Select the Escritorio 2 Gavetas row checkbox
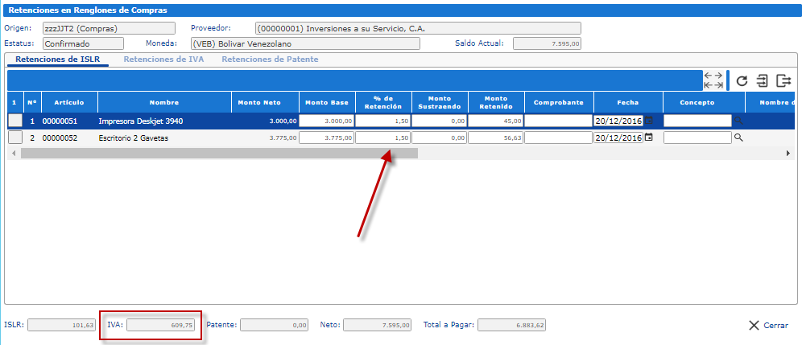802x345 pixels. pos(15,138)
